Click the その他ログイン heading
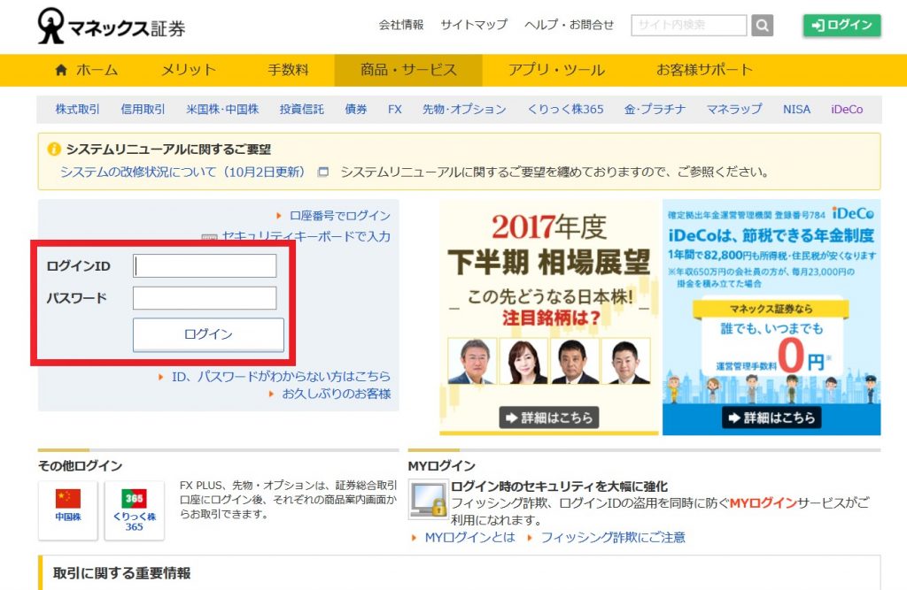The height and width of the screenshot is (590, 907). [x=80, y=466]
